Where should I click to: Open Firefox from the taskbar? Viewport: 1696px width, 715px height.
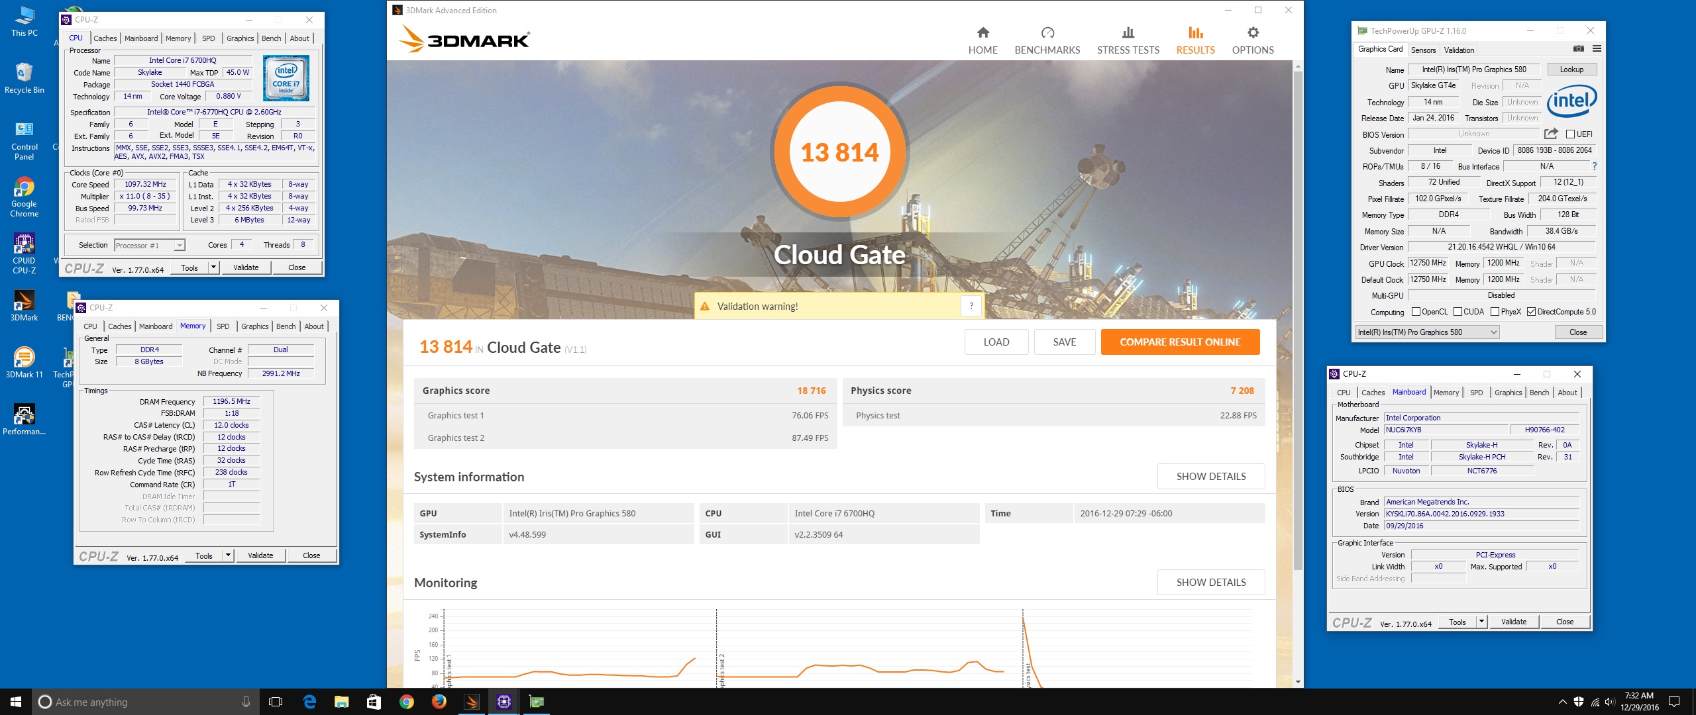(x=439, y=702)
